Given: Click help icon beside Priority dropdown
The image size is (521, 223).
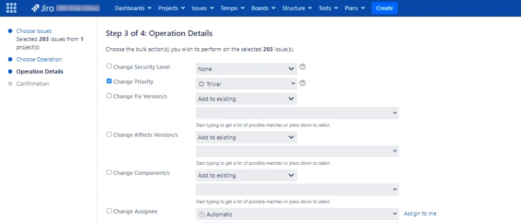Looking at the screenshot, I should coord(302,83).
